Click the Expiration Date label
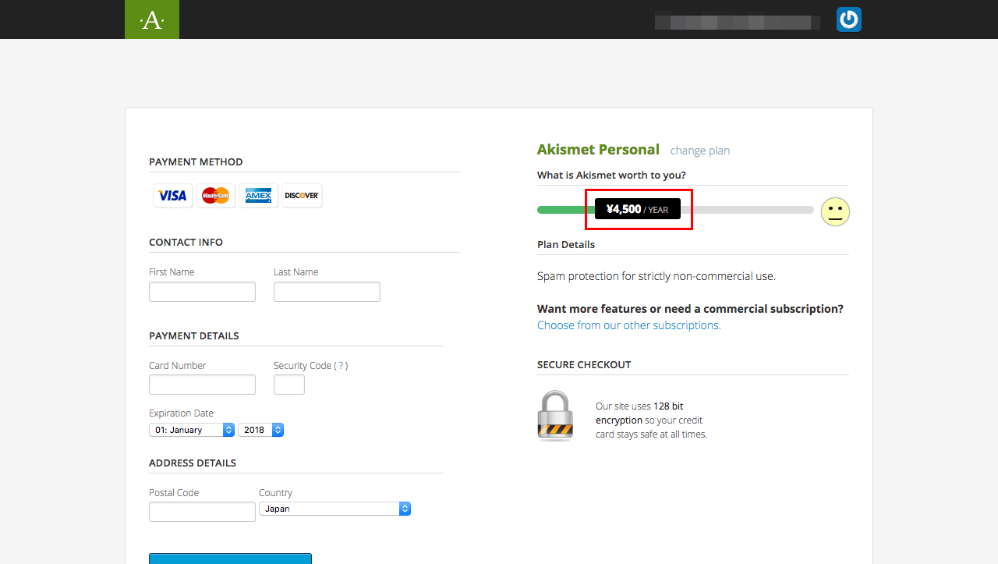Image resolution: width=998 pixels, height=564 pixels. click(x=181, y=413)
